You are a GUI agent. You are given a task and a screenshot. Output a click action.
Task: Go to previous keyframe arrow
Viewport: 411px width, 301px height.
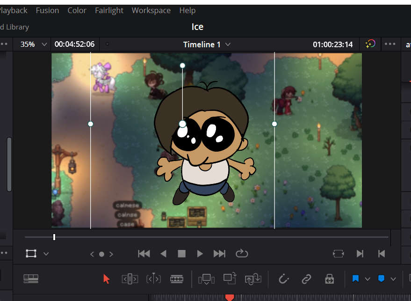(x=92, y=254)
